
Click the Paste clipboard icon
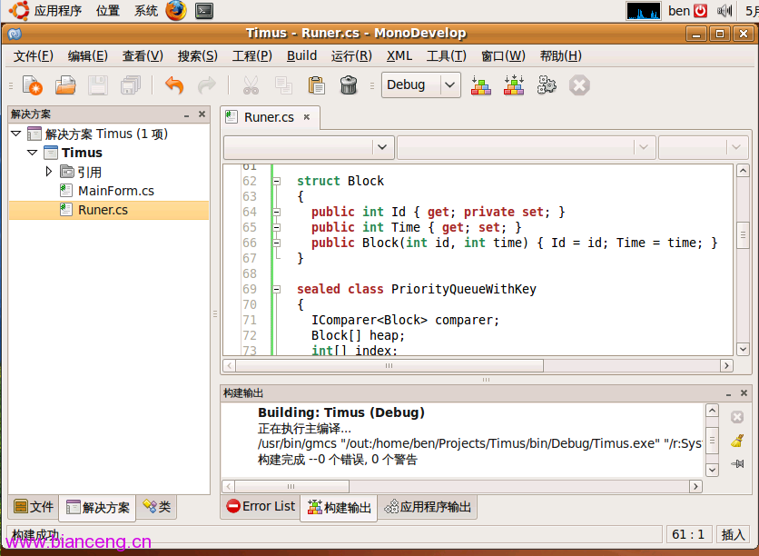316,85
